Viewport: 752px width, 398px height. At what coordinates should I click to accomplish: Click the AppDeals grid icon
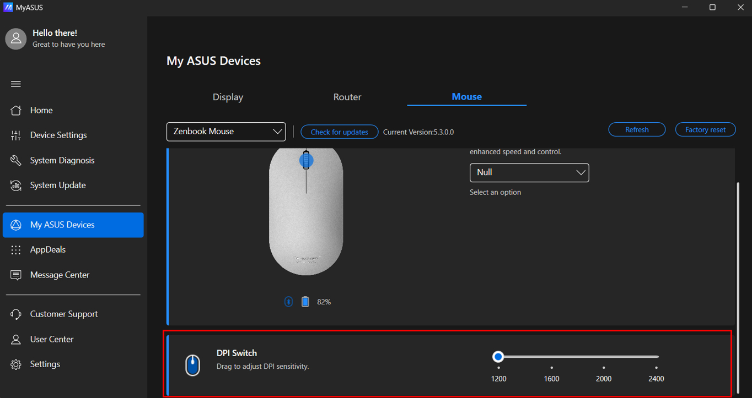tap(16, 250)
